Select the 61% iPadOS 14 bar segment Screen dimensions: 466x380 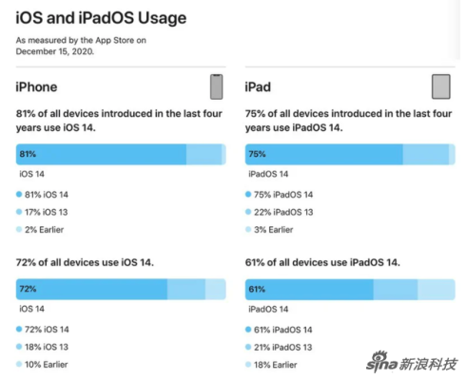pos(309,290)
